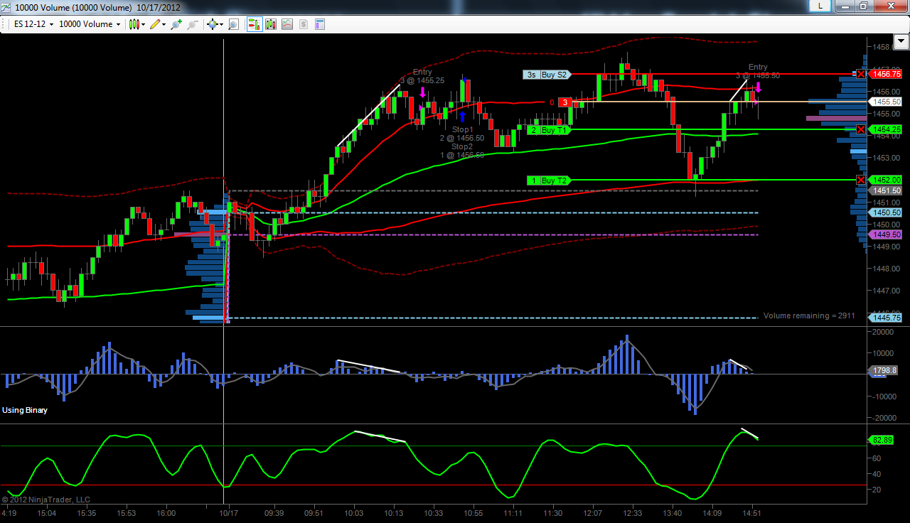Click the red position quantity 3 marker

[x=565, y=102]
